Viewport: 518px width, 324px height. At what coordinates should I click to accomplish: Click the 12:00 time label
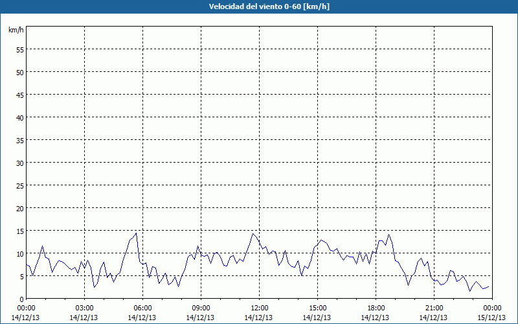tap(260, 308)
